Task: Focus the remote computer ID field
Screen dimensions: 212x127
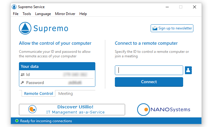Action: click(149, 70)
